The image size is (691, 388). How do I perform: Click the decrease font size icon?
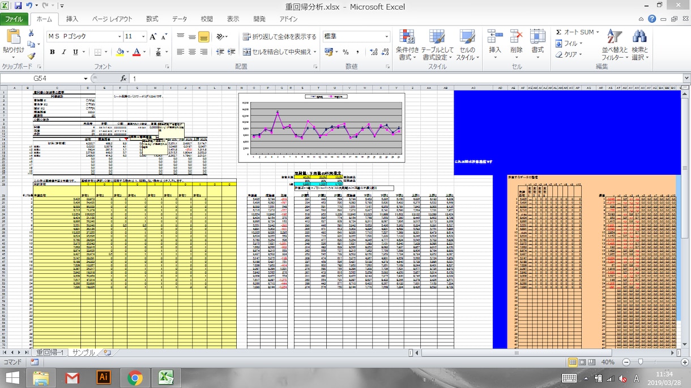[x=164, y=36]
